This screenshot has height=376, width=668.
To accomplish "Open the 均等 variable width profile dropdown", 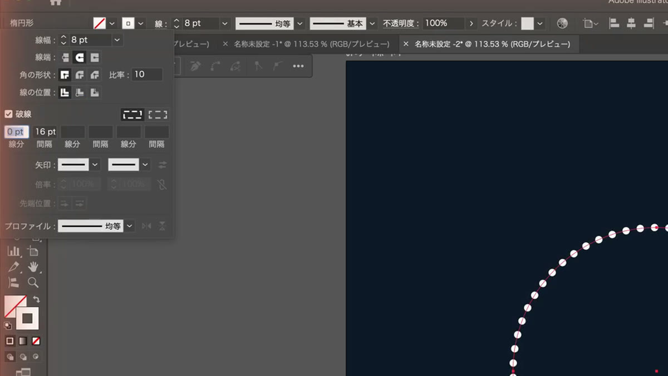I will 299,23.
